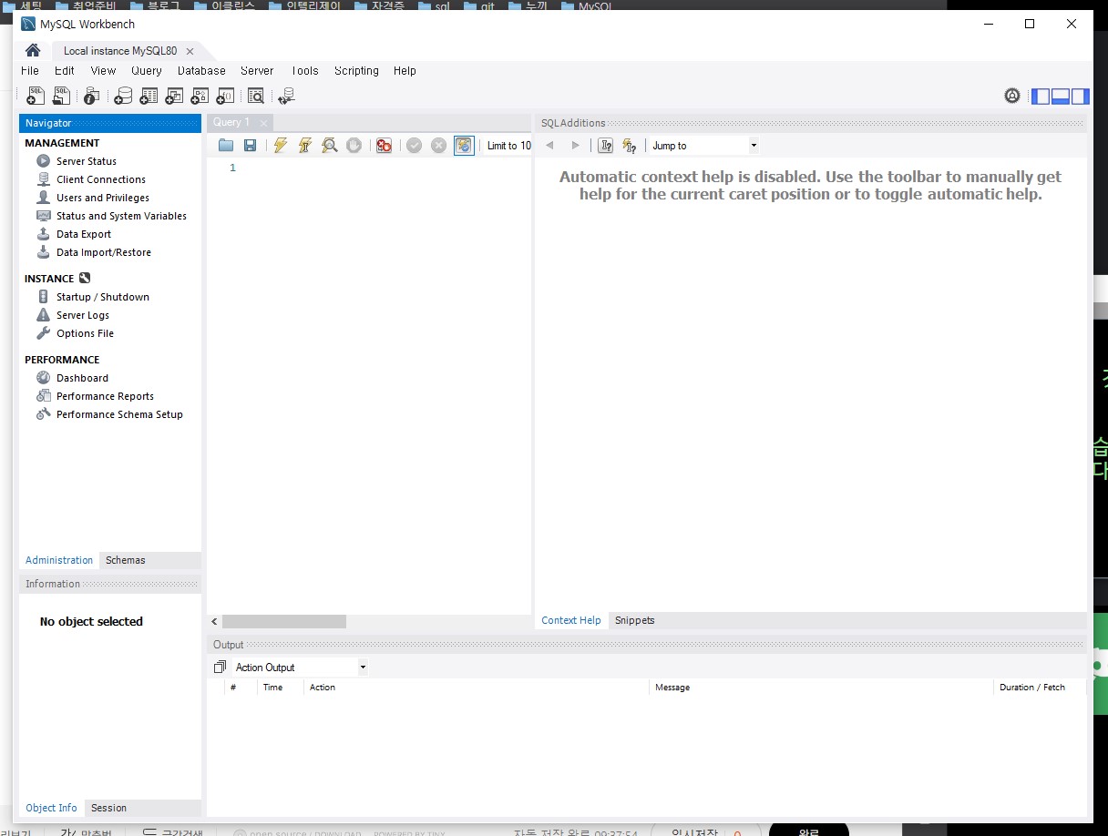Viewport: 1108px width, 836px height.
Task: Open SQL script file toolbar icon
Action: pyautogui.click(x=61, y=96)
